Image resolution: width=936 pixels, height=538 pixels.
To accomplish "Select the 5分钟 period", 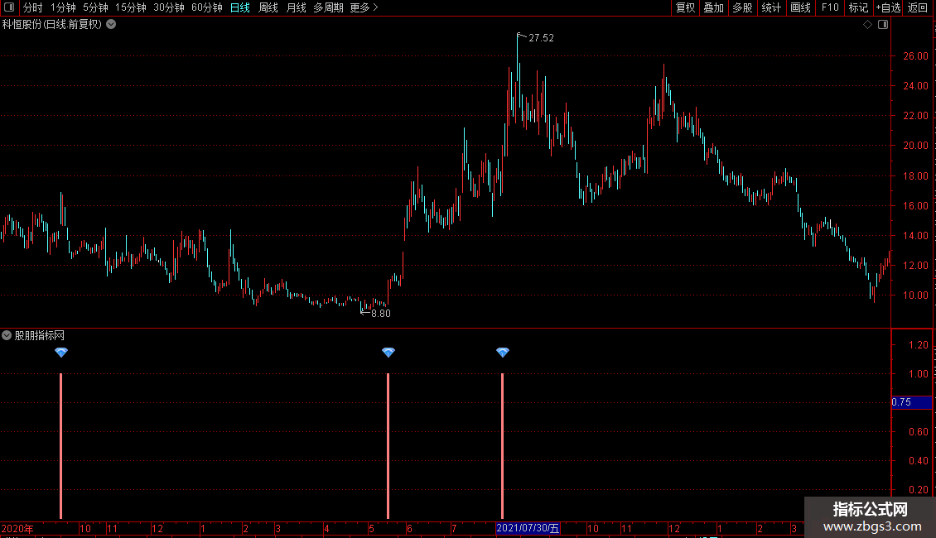I will 95,7.
